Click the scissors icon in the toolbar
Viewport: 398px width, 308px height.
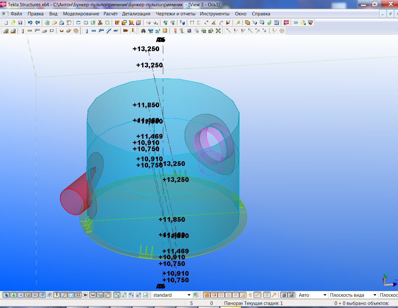100,23
